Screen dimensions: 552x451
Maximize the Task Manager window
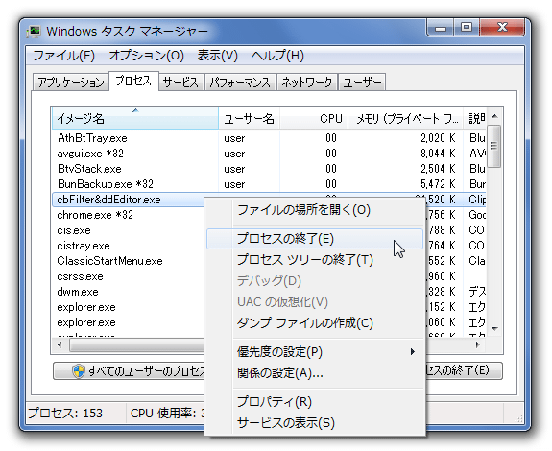click(467, 28)
